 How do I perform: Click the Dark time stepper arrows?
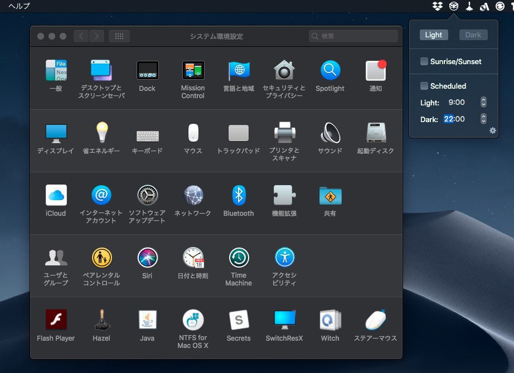tap(483, 119)
